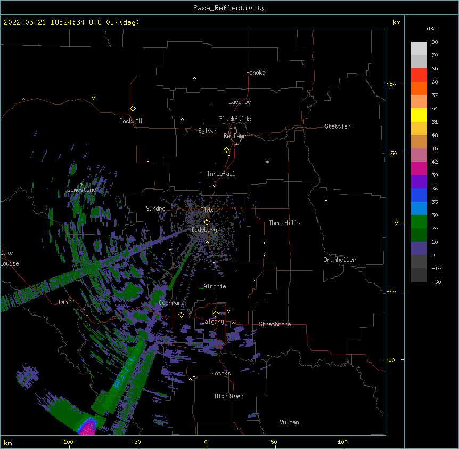Viewport: 459px width, 449px height.
Task: Select the Drumheller label
Action: [x=340, y=260]
